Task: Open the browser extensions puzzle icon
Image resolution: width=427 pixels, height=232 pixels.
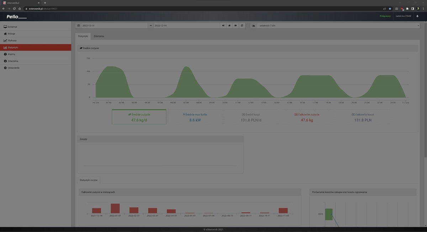Action: (407, 9)
